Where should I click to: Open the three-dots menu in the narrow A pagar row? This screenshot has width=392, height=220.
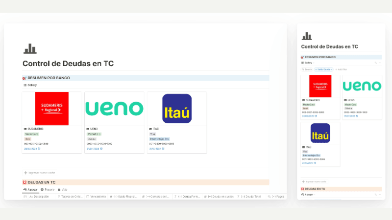(x=380, y=195)
